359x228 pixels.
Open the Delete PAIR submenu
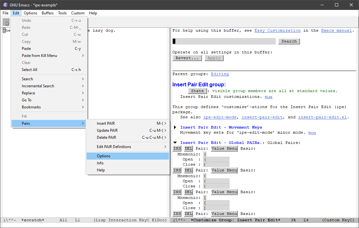128,138
